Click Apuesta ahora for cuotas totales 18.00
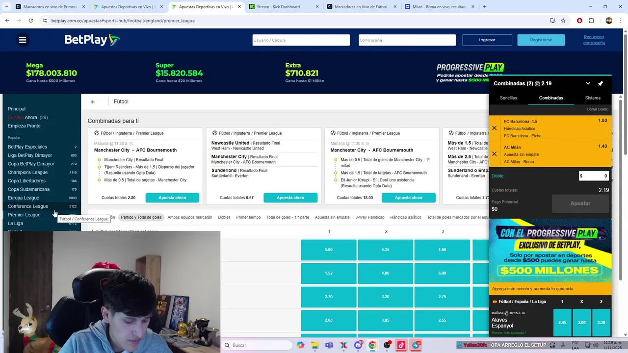 coord(409,198)
